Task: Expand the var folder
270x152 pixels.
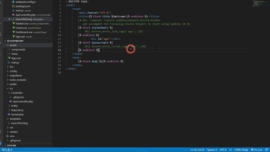Action: 11,128
